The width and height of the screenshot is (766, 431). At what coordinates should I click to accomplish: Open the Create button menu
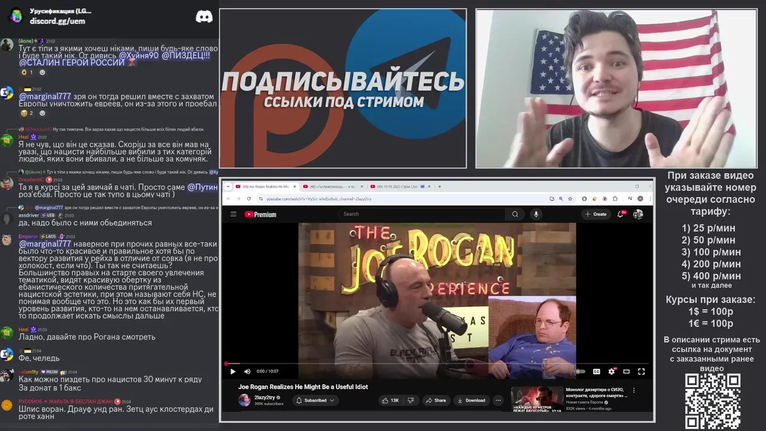pyautogui.click(x=596, y=214)
